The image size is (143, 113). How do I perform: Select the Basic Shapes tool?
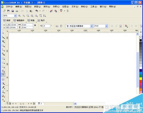(x=3, y=71)
